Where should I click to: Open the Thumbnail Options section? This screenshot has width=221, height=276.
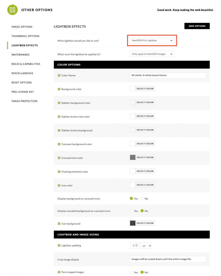tap(25, 36)
